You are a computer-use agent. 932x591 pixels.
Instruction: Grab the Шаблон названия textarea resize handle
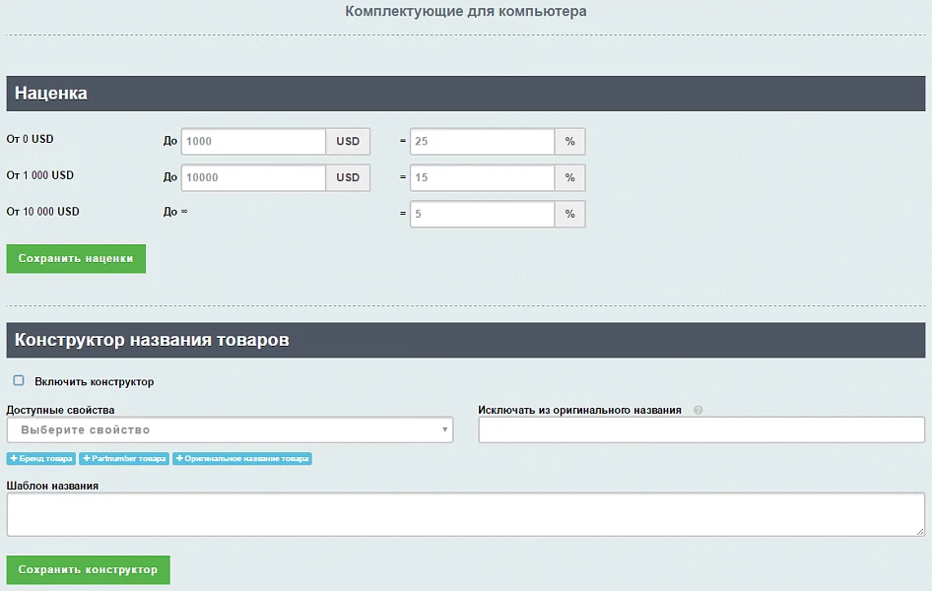[x=920, y=532]
